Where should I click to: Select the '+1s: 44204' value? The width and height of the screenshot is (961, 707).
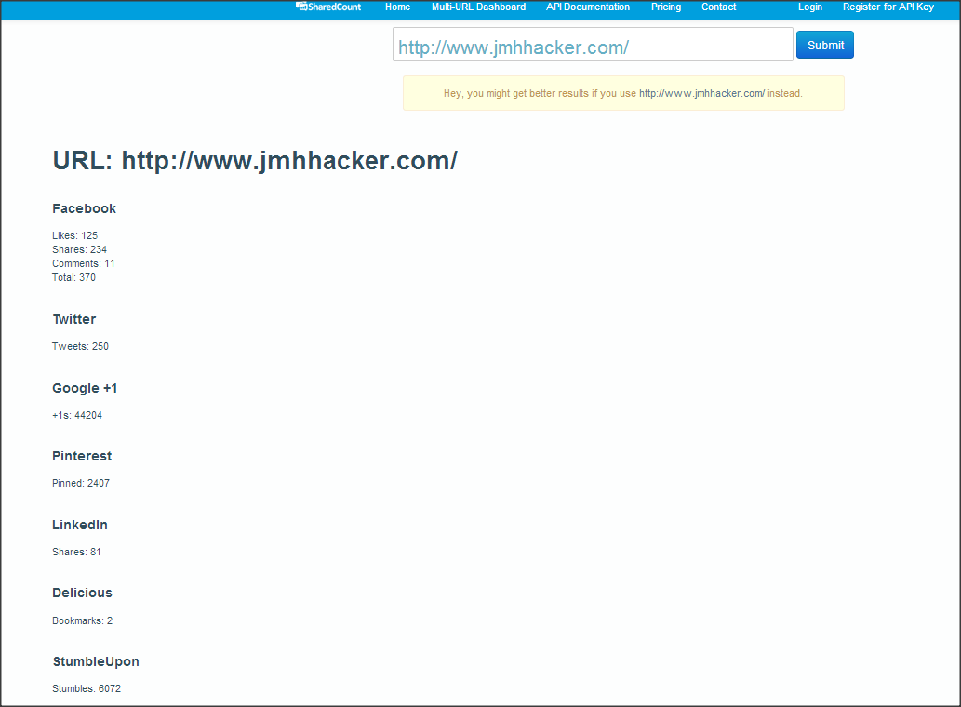tap(77, 415)
